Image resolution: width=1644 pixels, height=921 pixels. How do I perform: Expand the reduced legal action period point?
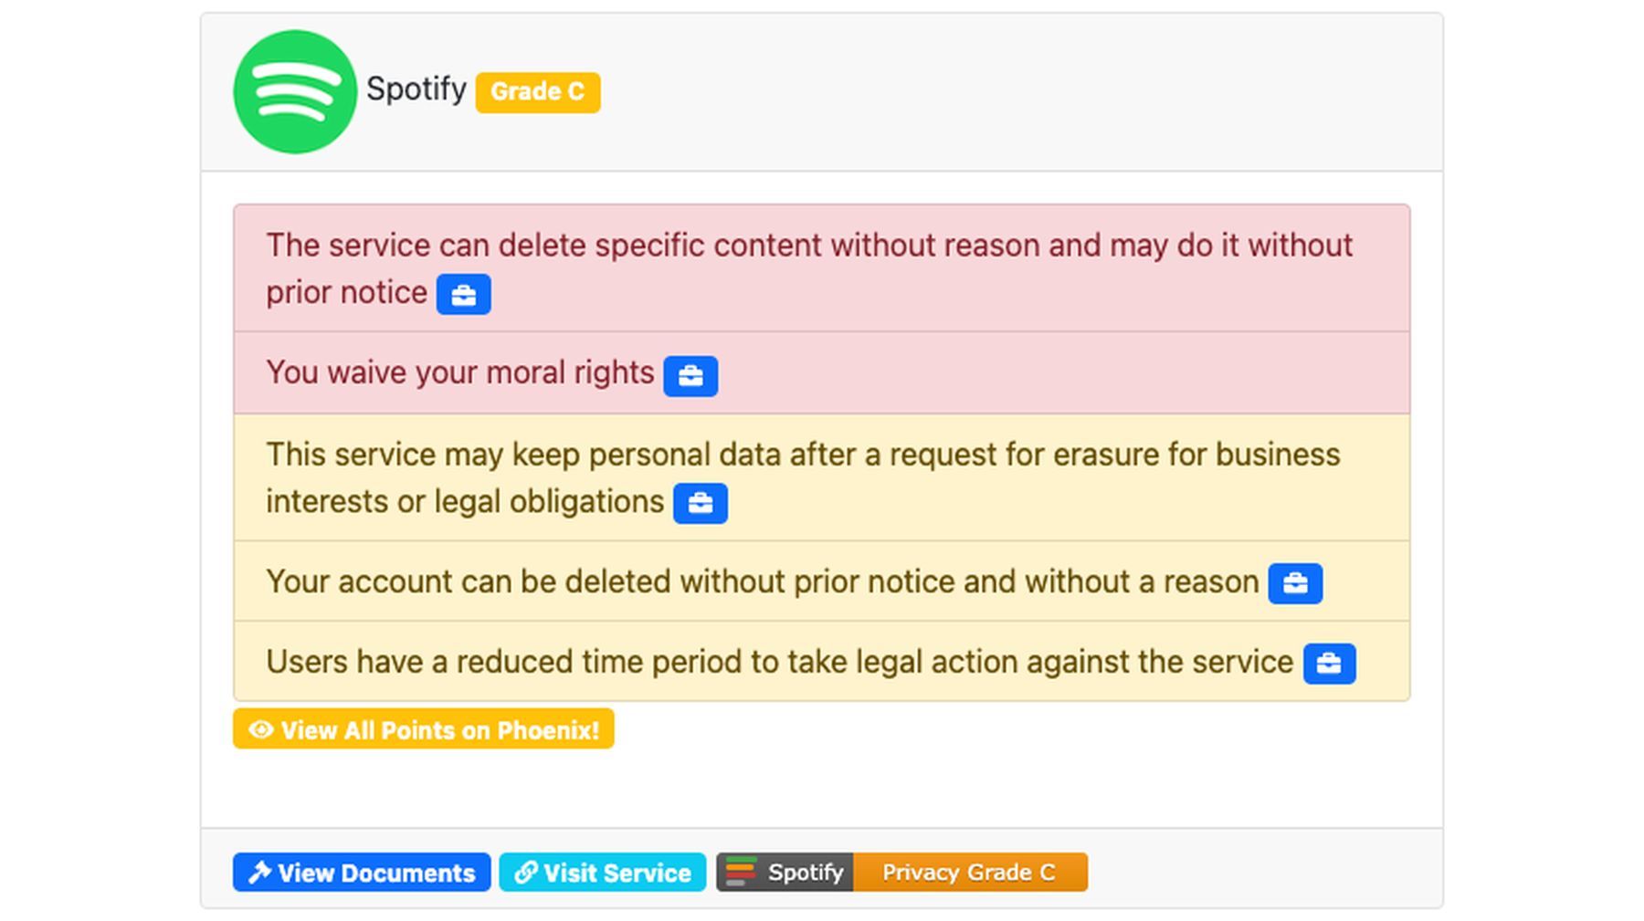pos(822,662)
